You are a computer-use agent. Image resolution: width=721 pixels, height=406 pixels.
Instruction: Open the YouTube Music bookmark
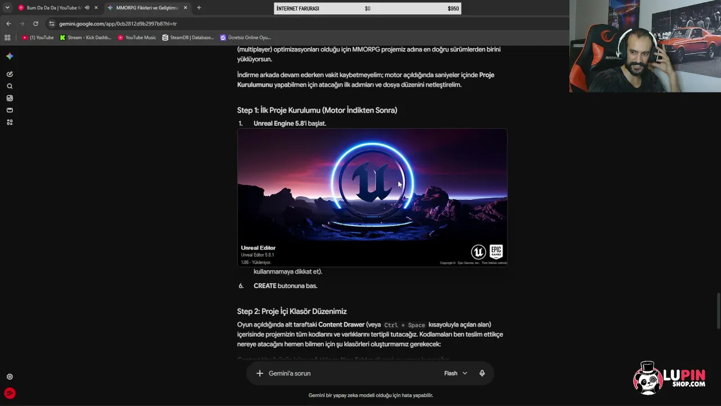137,38
